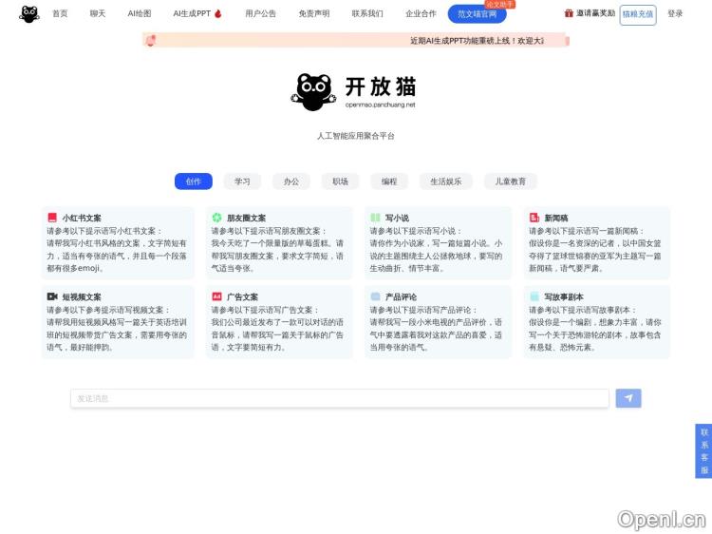The image size is (712, 534).
Task: Click the scrolling announcement about AI生成PPT
Action: tap(477, 41)
